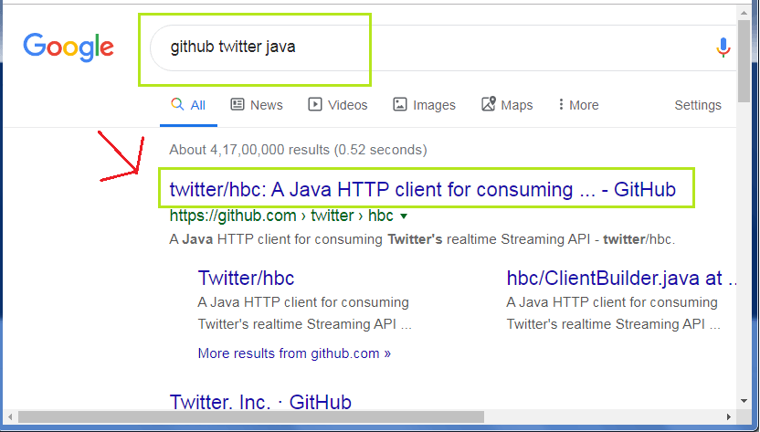The width and height of the screenshot is (760, 432).
Task: Click the Google logo
Action: [69, 47]
